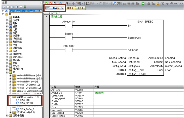Expand the Modbus RTU Master (v2.0) library
Viewport: 184px width, 118px height.
pos(10,75)
